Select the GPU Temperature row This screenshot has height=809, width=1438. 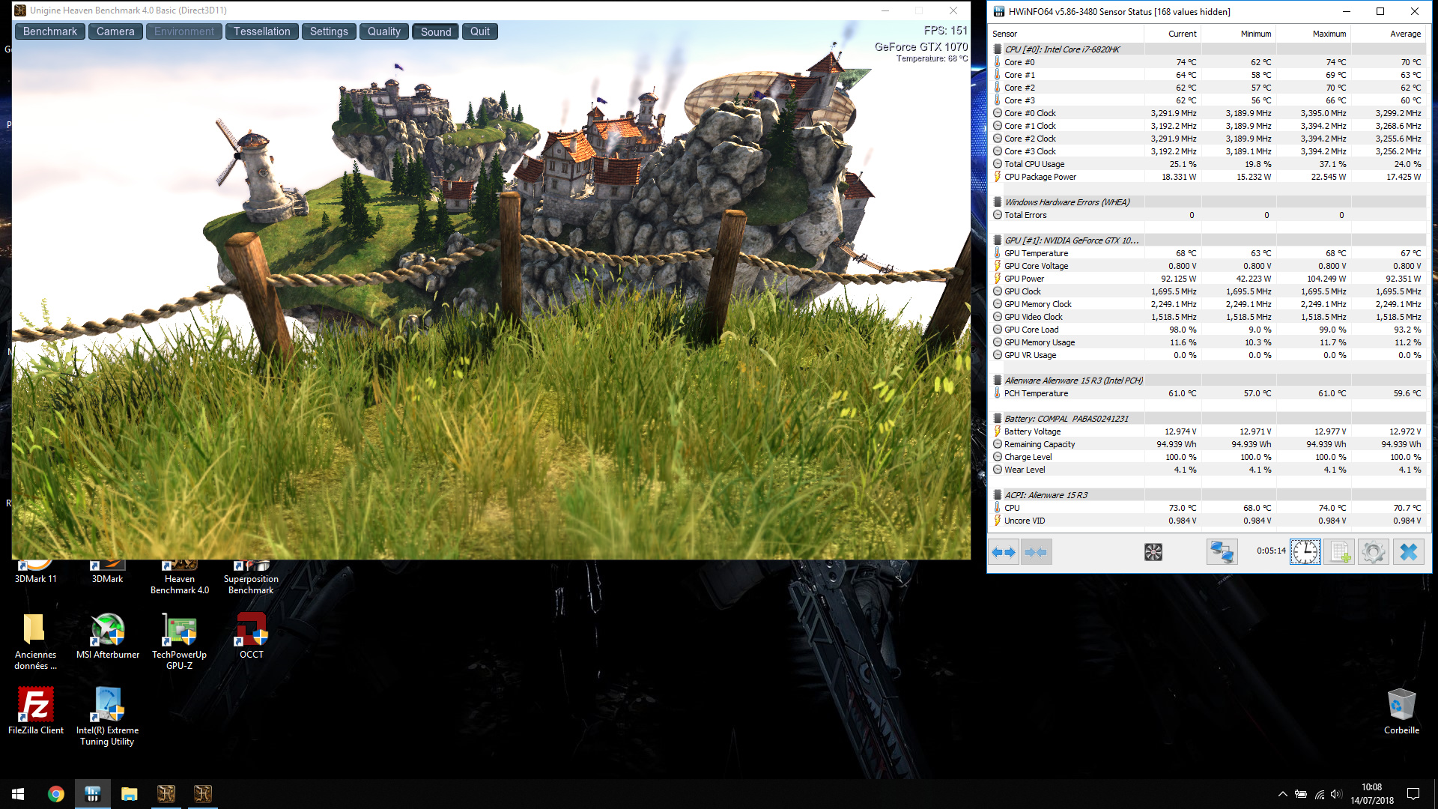pyautogui.click(x=1207, y=253)
